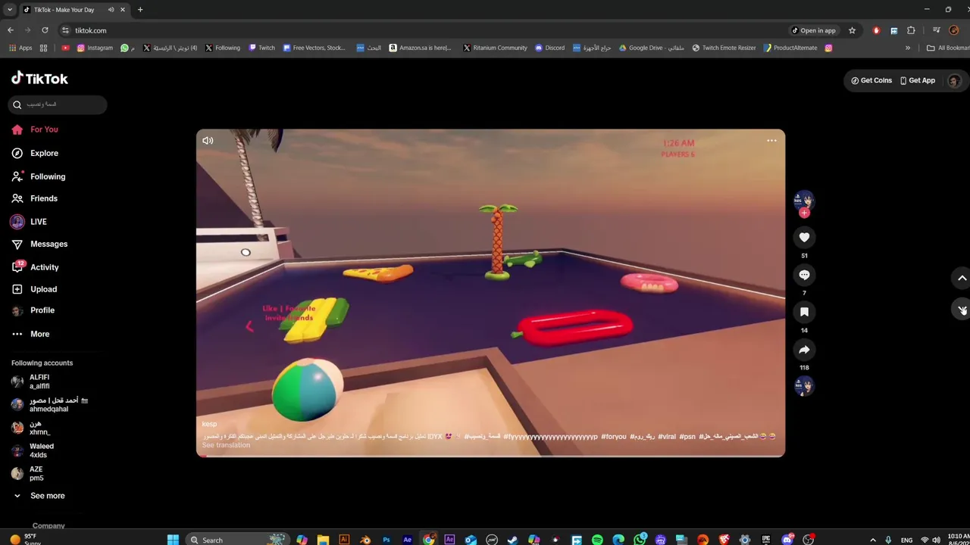Click the Get App button

(x=918, y=80)
